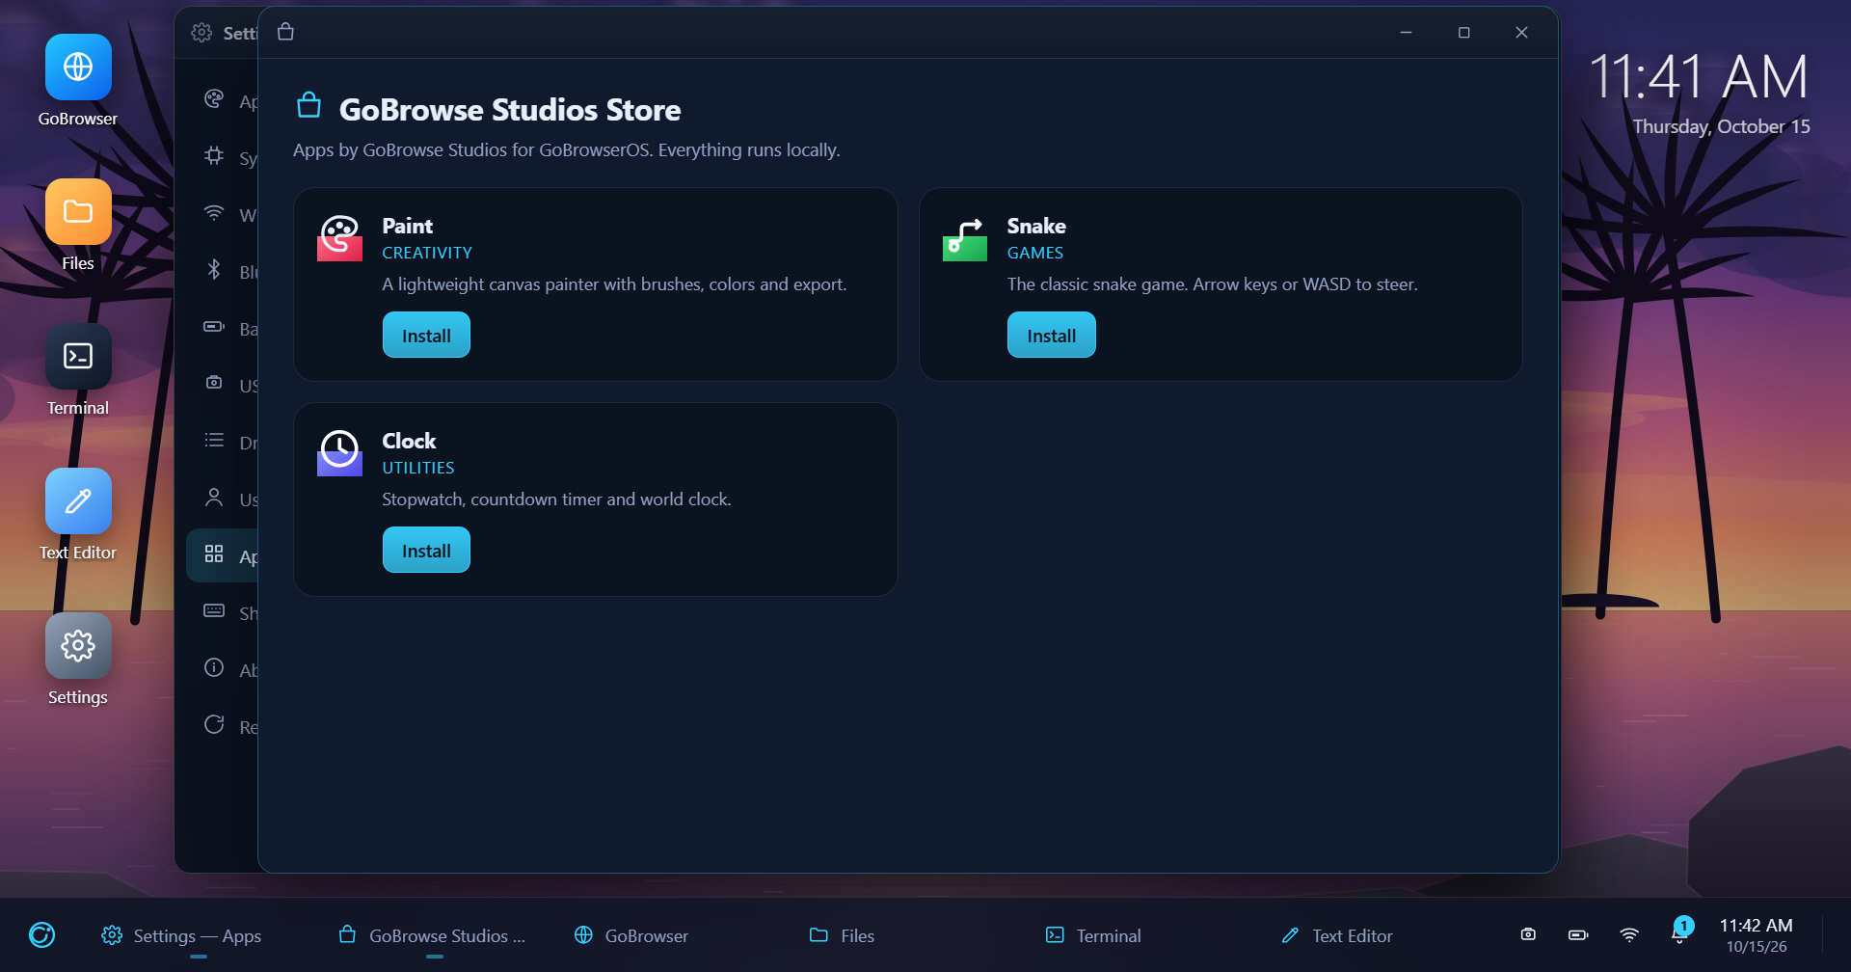Open Settings from the desktop icon
The width and height of the screenshot is (1851, 972).
pyautogui.click(x=78, y=660)
